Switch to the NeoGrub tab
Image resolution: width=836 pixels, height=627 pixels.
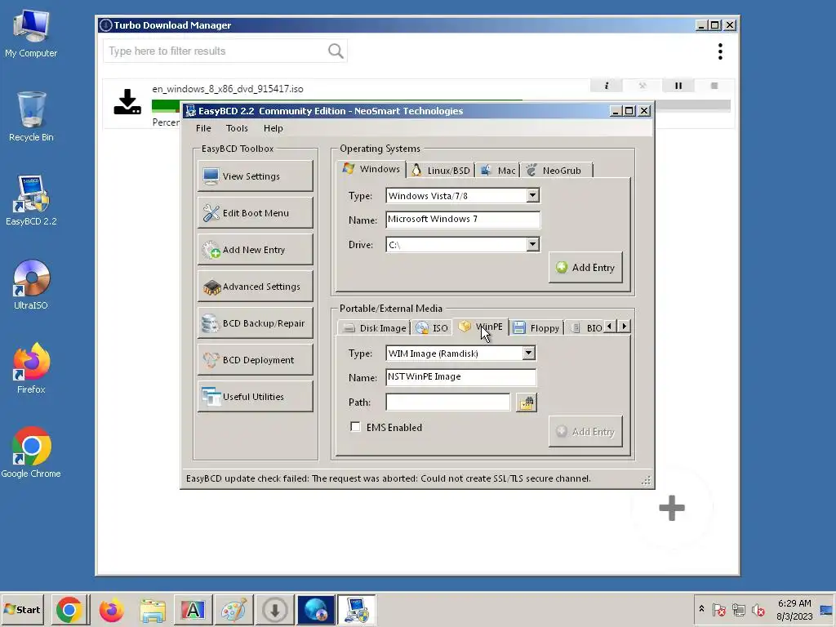[554, 171]
